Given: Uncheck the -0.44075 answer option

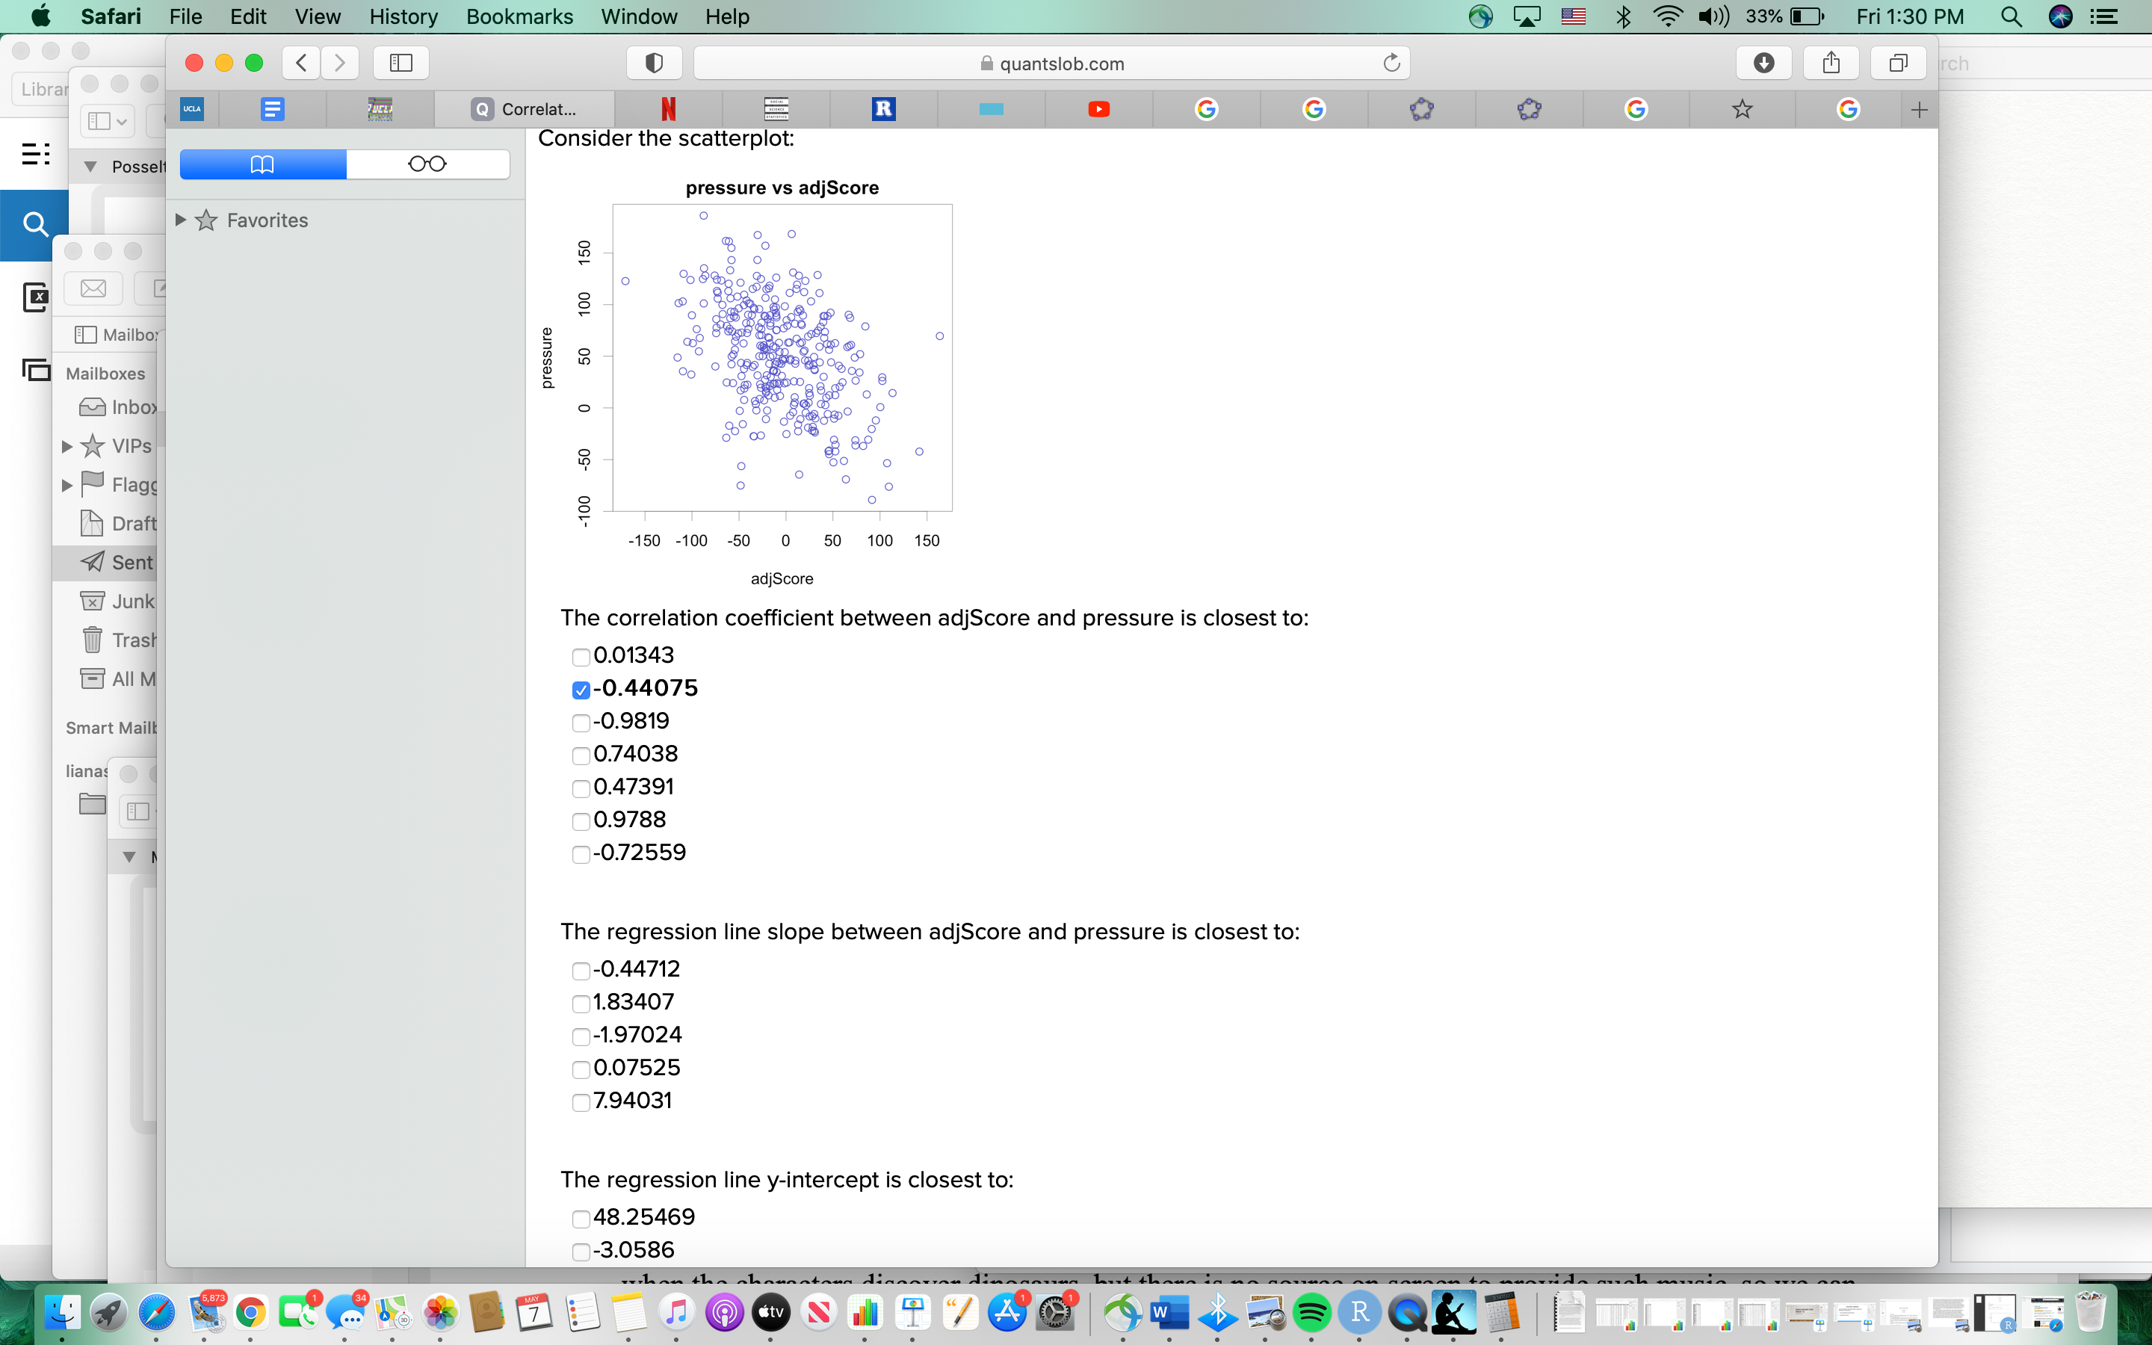Looking at the screenshot, I should (x=581, y=690).
